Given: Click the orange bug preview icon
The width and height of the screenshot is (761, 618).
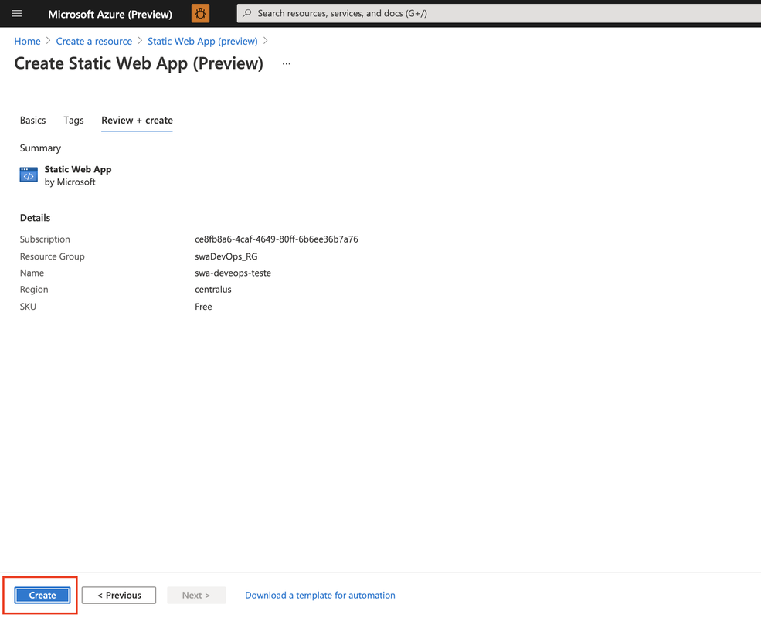Looking at the screenshot, I should point(200,14).
